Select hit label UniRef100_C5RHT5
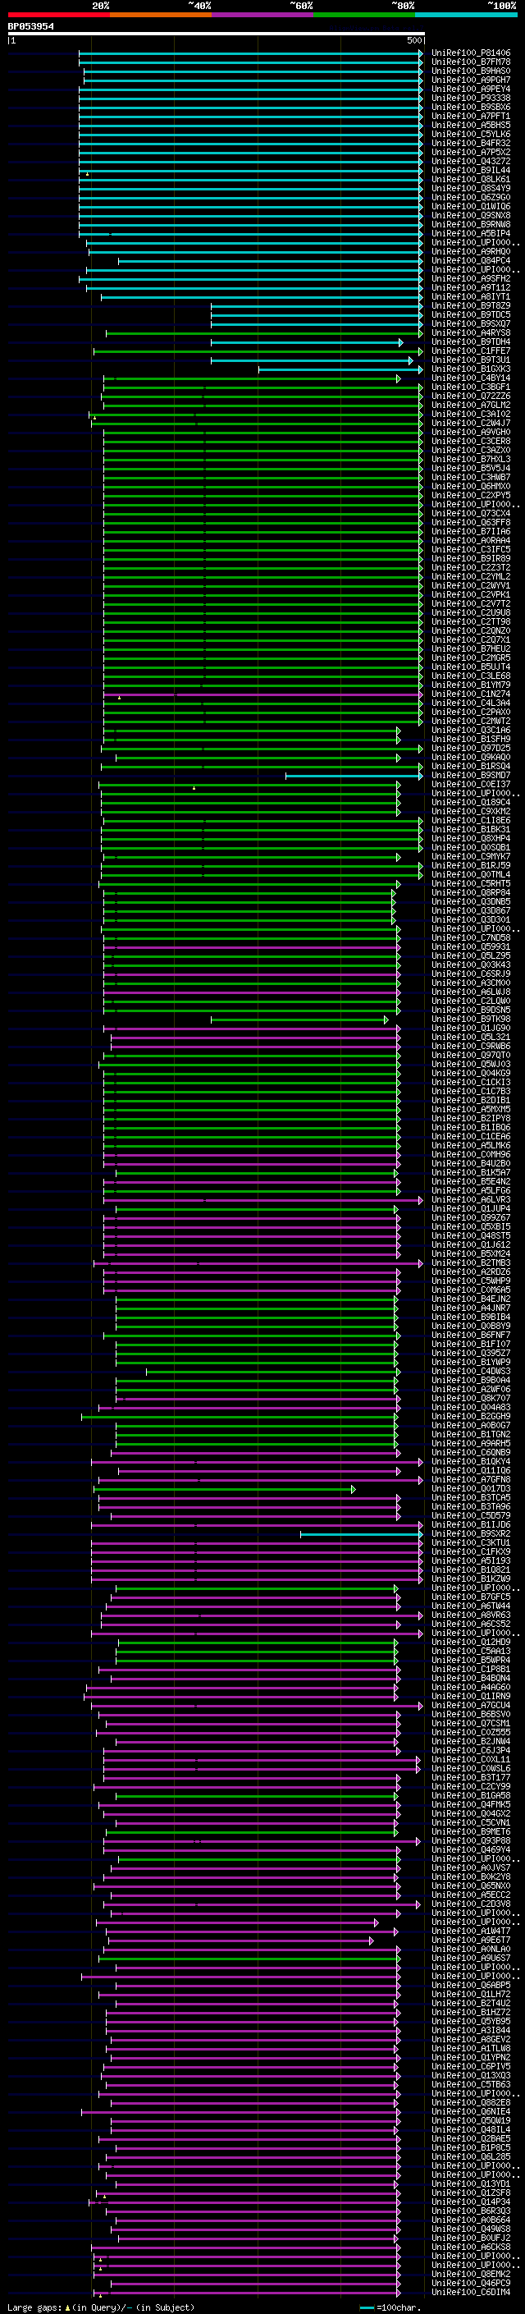The image size is (525, 2314). pyautogui.click(x=471, y=884)
